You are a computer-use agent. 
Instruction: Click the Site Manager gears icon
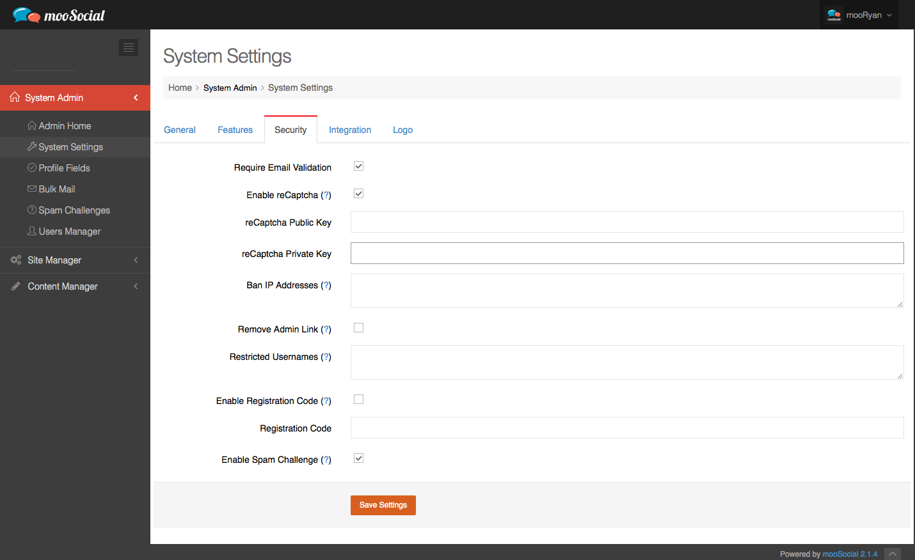(x=16, y=260)
